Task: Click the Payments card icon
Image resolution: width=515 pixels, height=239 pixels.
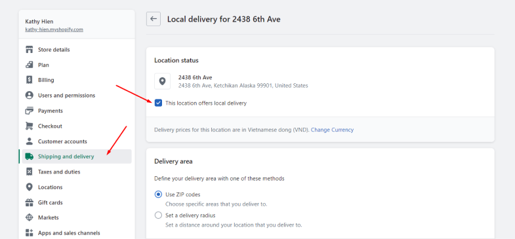Action: coord(30,111)
